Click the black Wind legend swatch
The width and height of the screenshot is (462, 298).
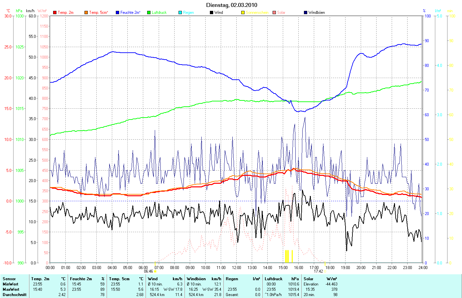pyautogui.click(x=212, y=13)
